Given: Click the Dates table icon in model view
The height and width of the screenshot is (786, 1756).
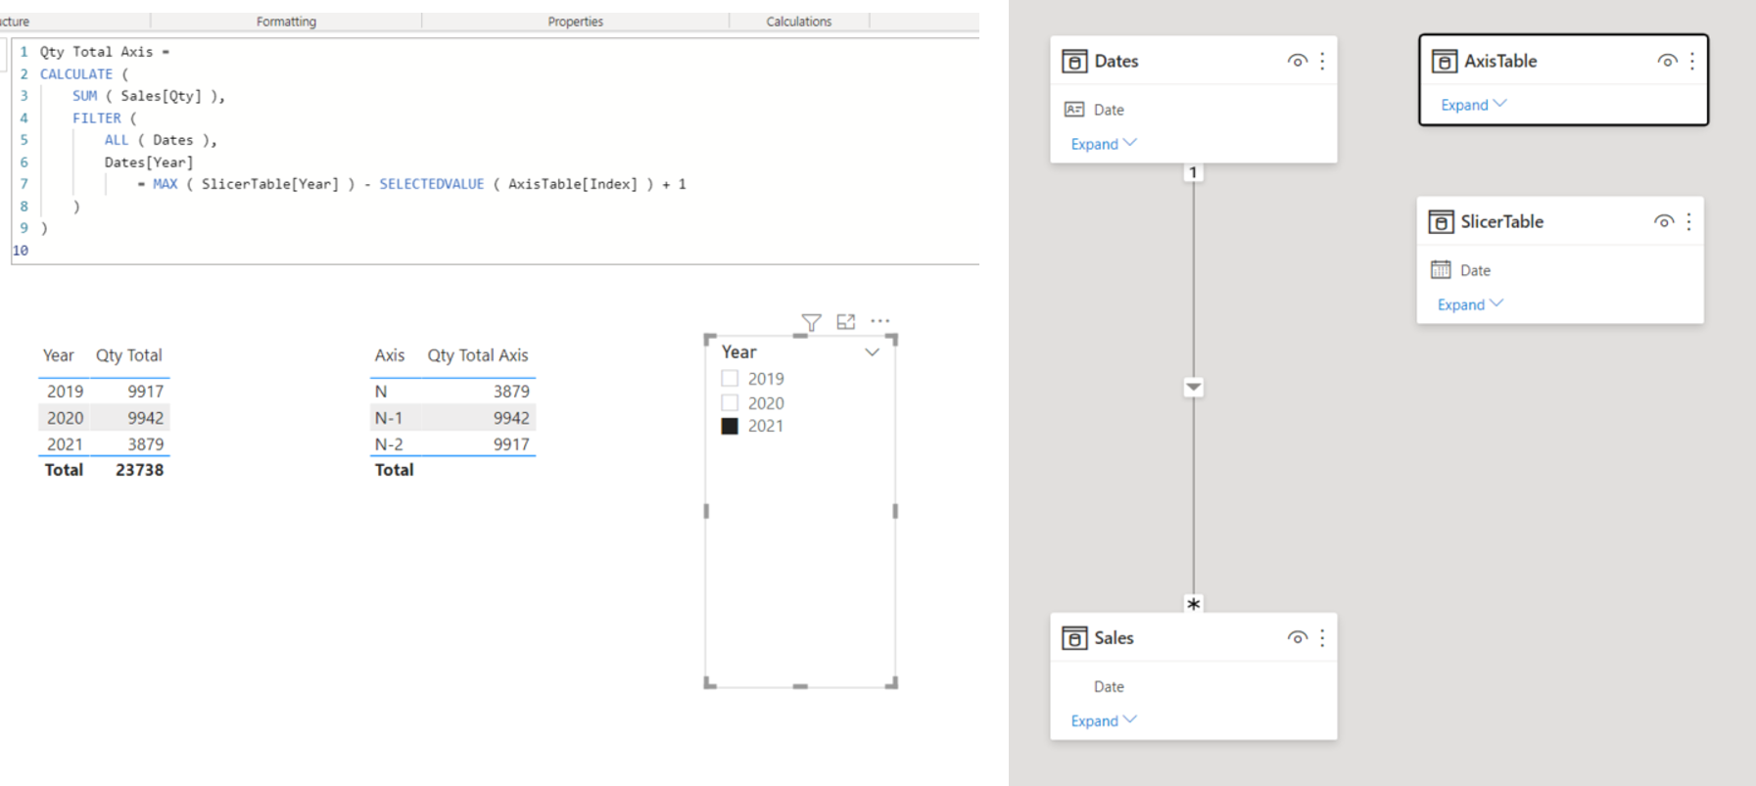Looking at the screenshot, I should point(1074,62).
